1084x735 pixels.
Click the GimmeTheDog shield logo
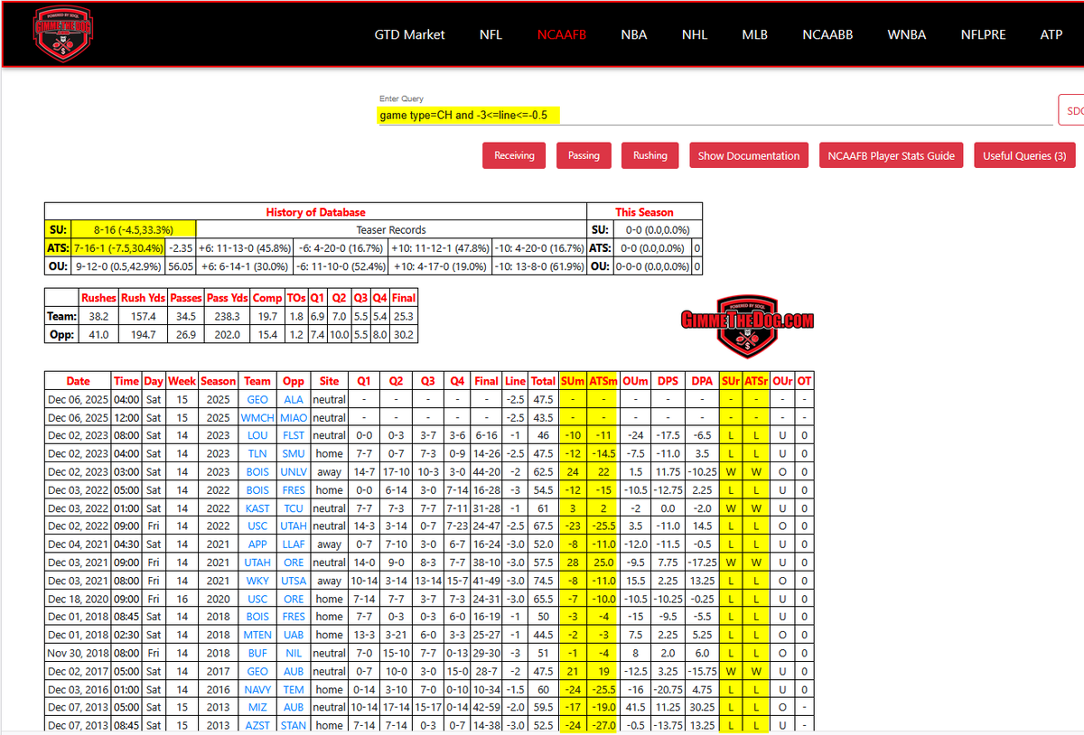[62, 33]
